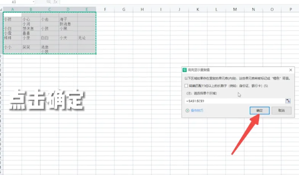This screenshot has height=175, width=299.
Task: Click cell containing 想休息
Action: 31,29
